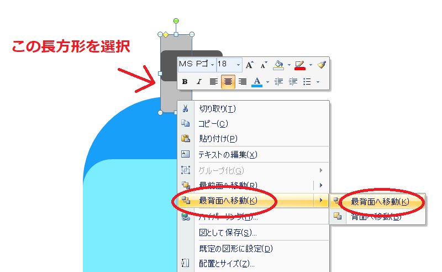Choose コピー(C) from the context menu
The height and width of the screenshot is (272, 442).
254,124
